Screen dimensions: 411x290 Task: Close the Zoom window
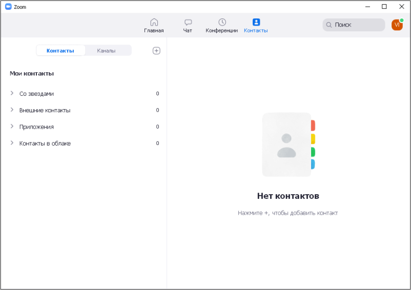pos(400,7)
